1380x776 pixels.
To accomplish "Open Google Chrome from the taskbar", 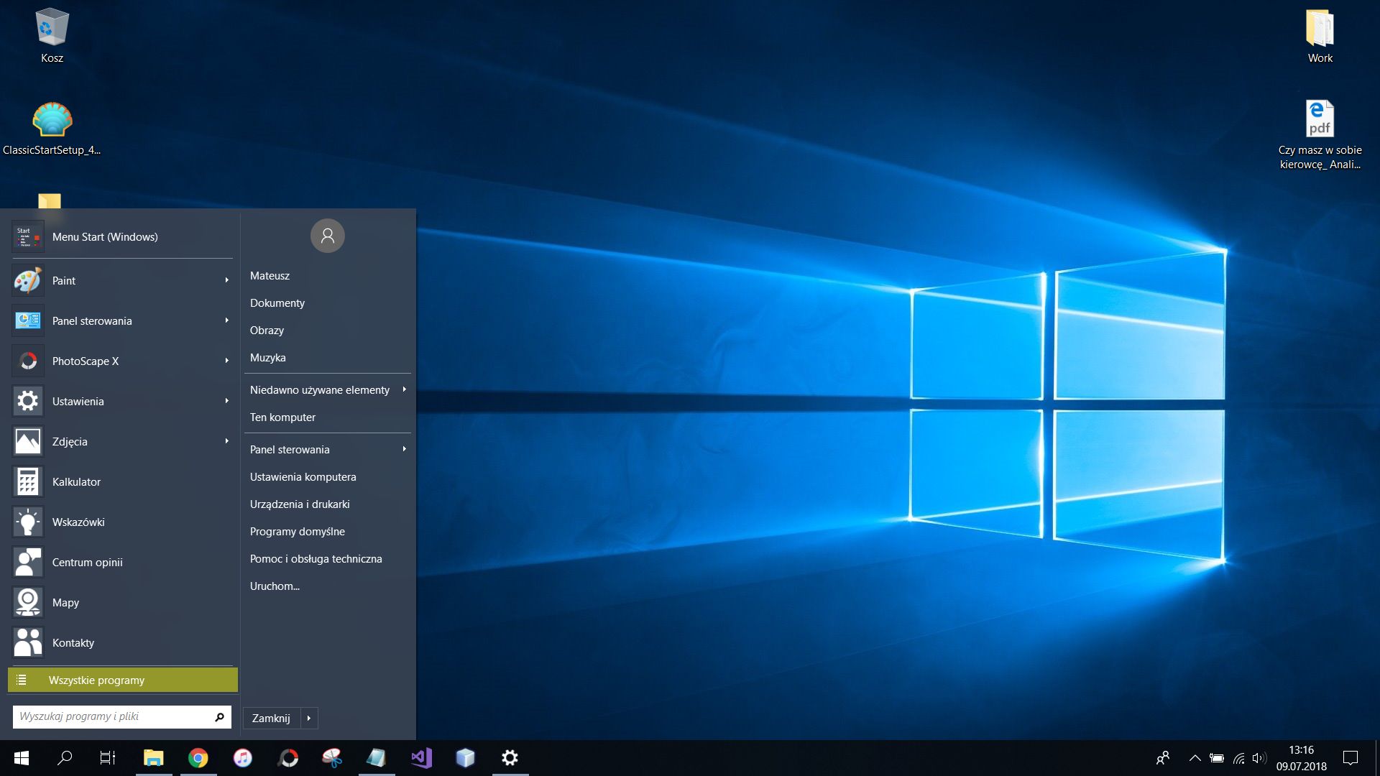I will (198, 758).
